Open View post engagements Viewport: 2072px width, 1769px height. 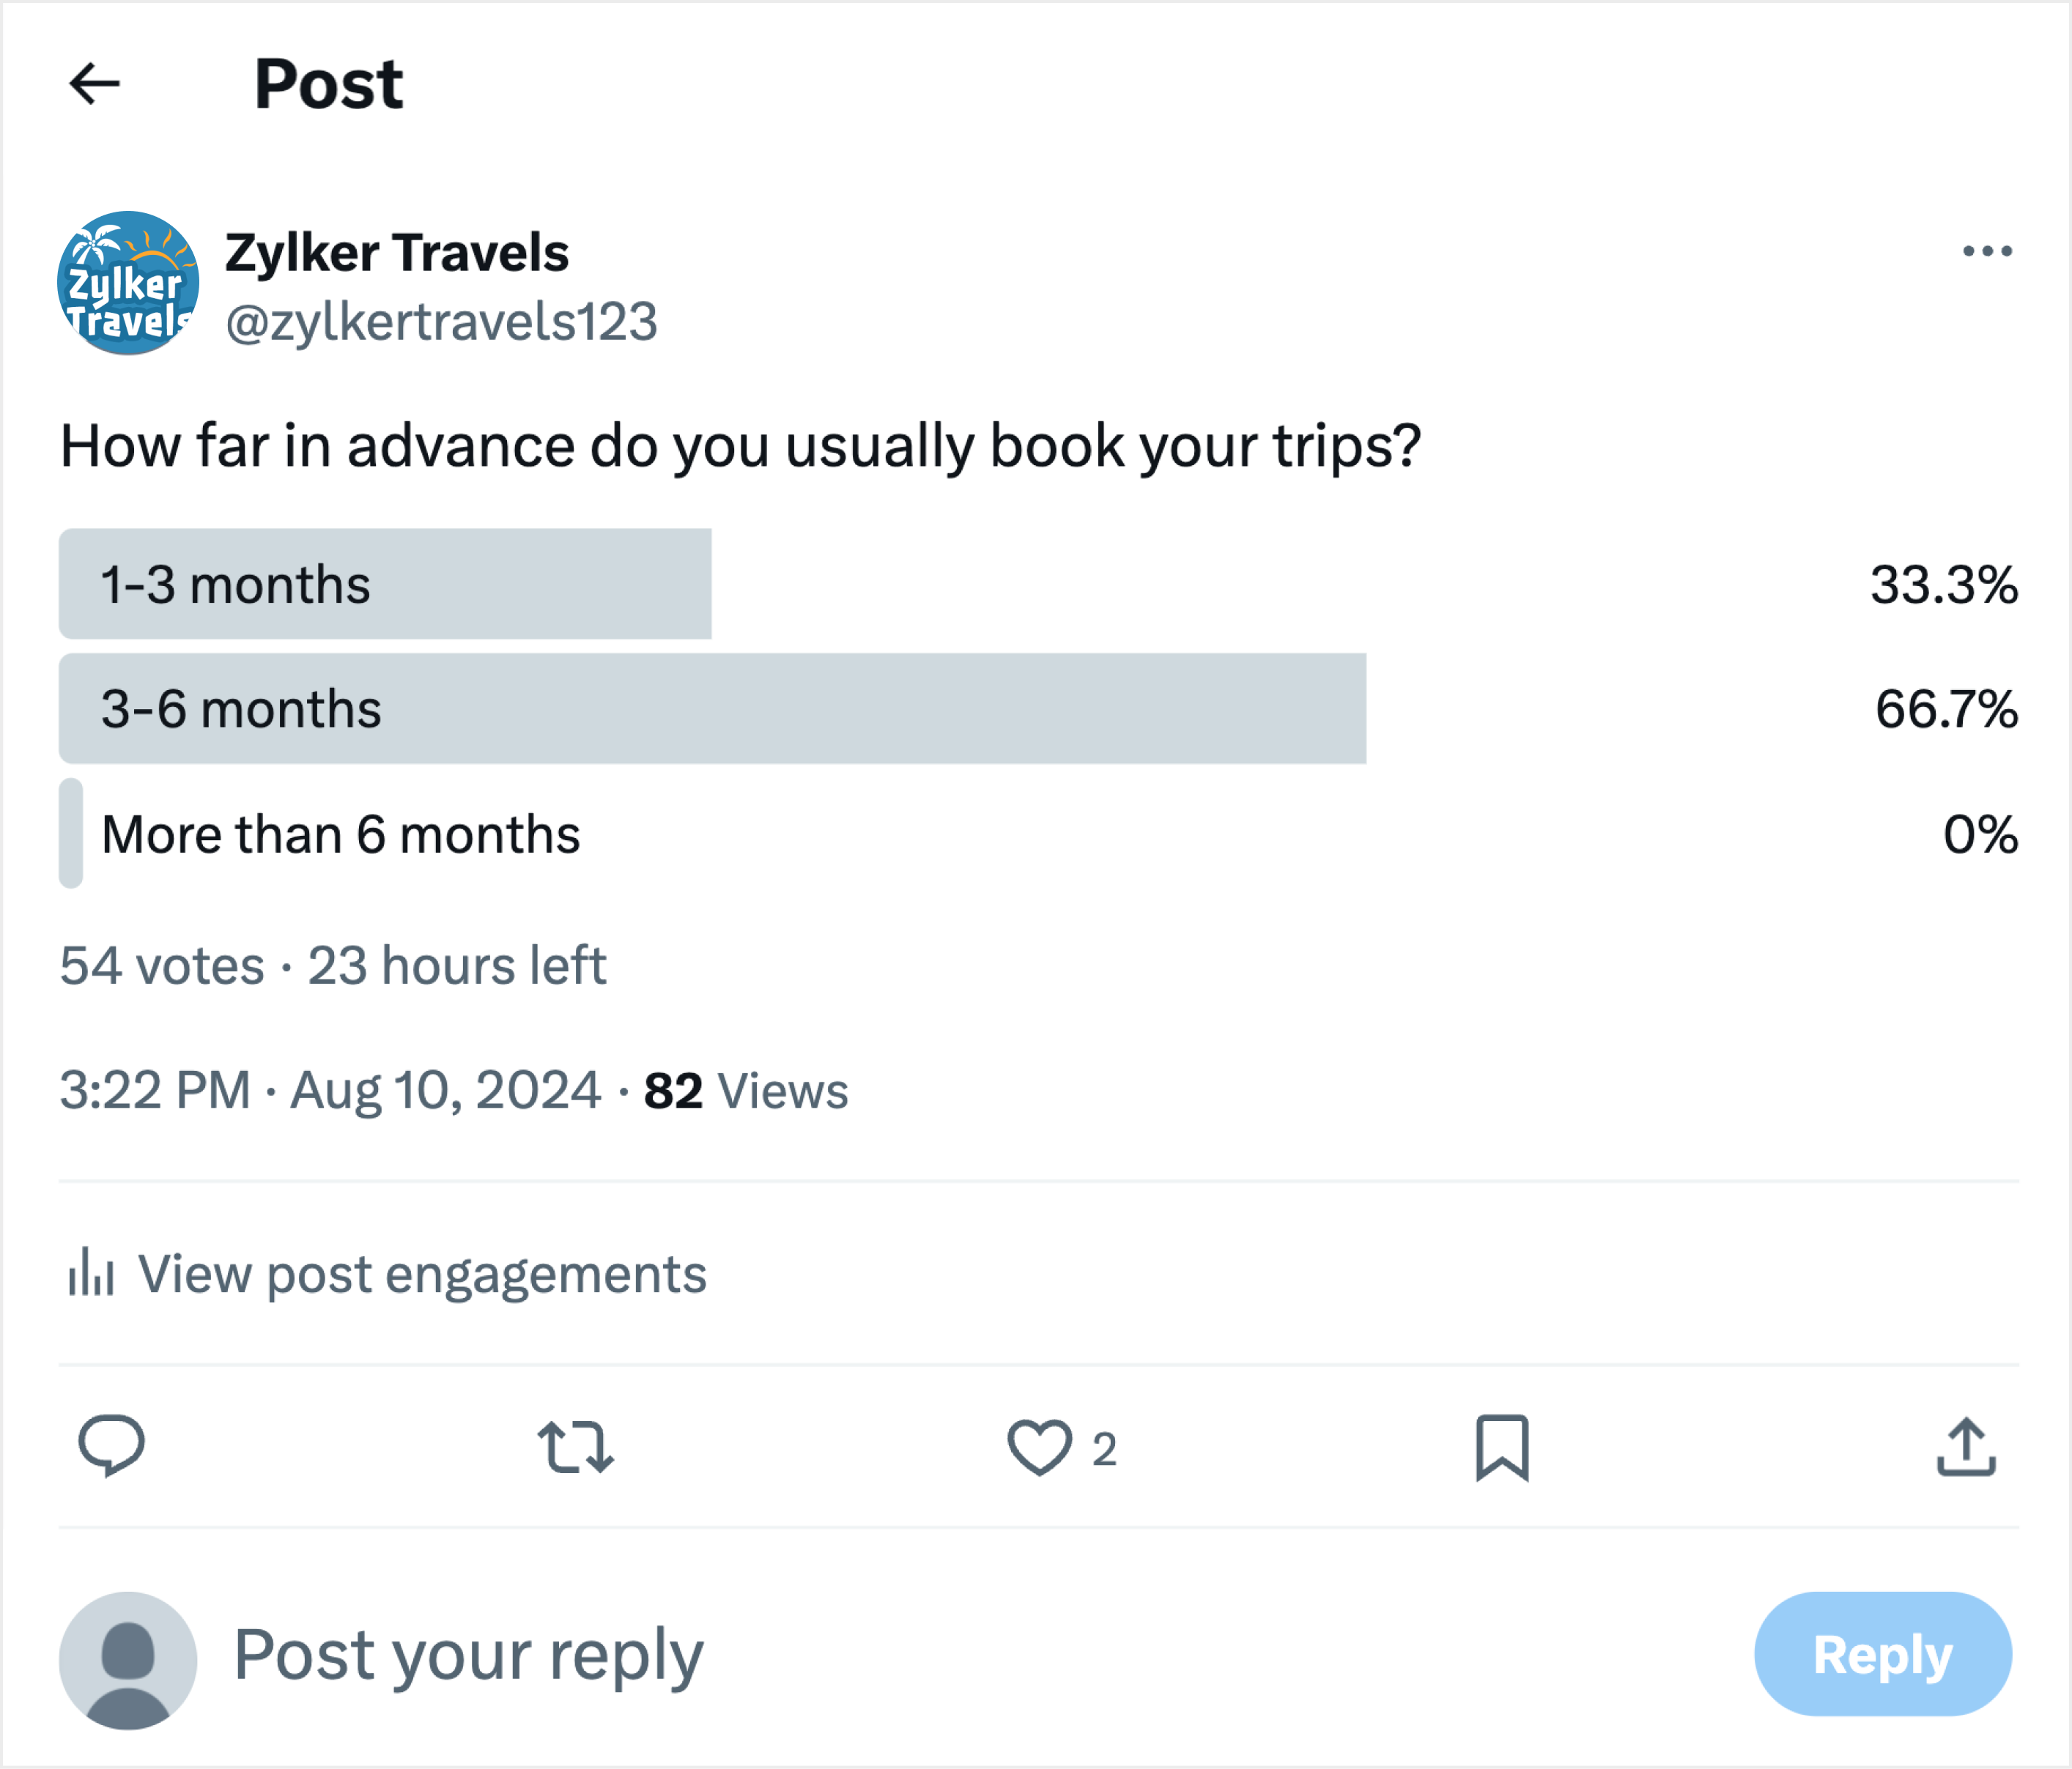(421, 1274)
